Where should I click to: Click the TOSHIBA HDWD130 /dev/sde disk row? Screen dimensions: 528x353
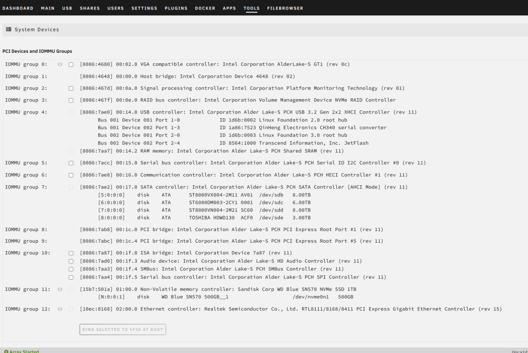pyautogui.click(x=204, y=218)
